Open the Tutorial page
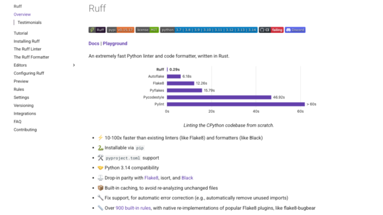Image resolution: width=383 pixels, height=215 pixels. 21,33
